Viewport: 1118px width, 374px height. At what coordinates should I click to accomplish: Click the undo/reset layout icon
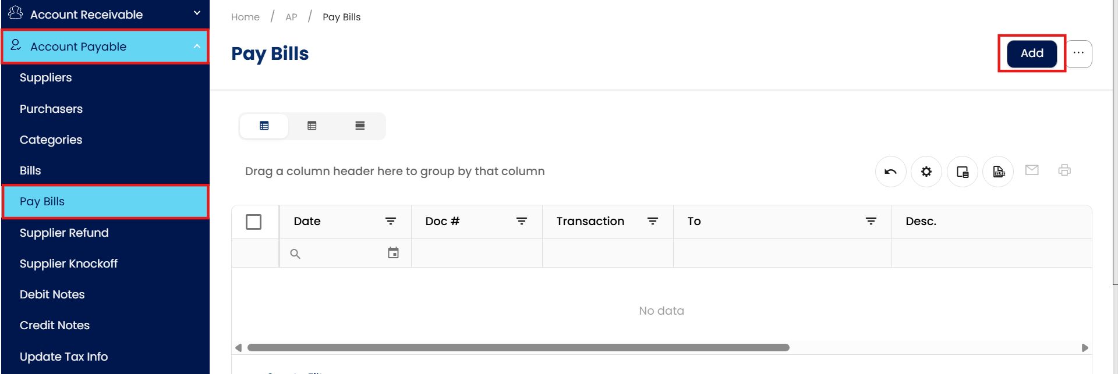pyautogui.click(x=890, y=172)
